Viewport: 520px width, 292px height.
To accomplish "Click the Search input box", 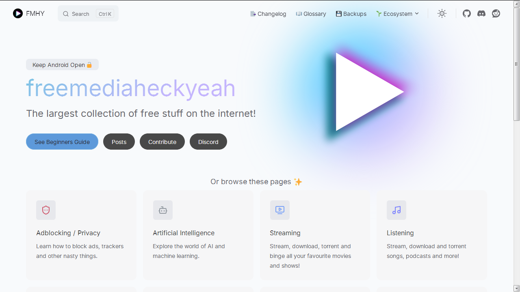I will pyautogui.click(x=88, y=14).
